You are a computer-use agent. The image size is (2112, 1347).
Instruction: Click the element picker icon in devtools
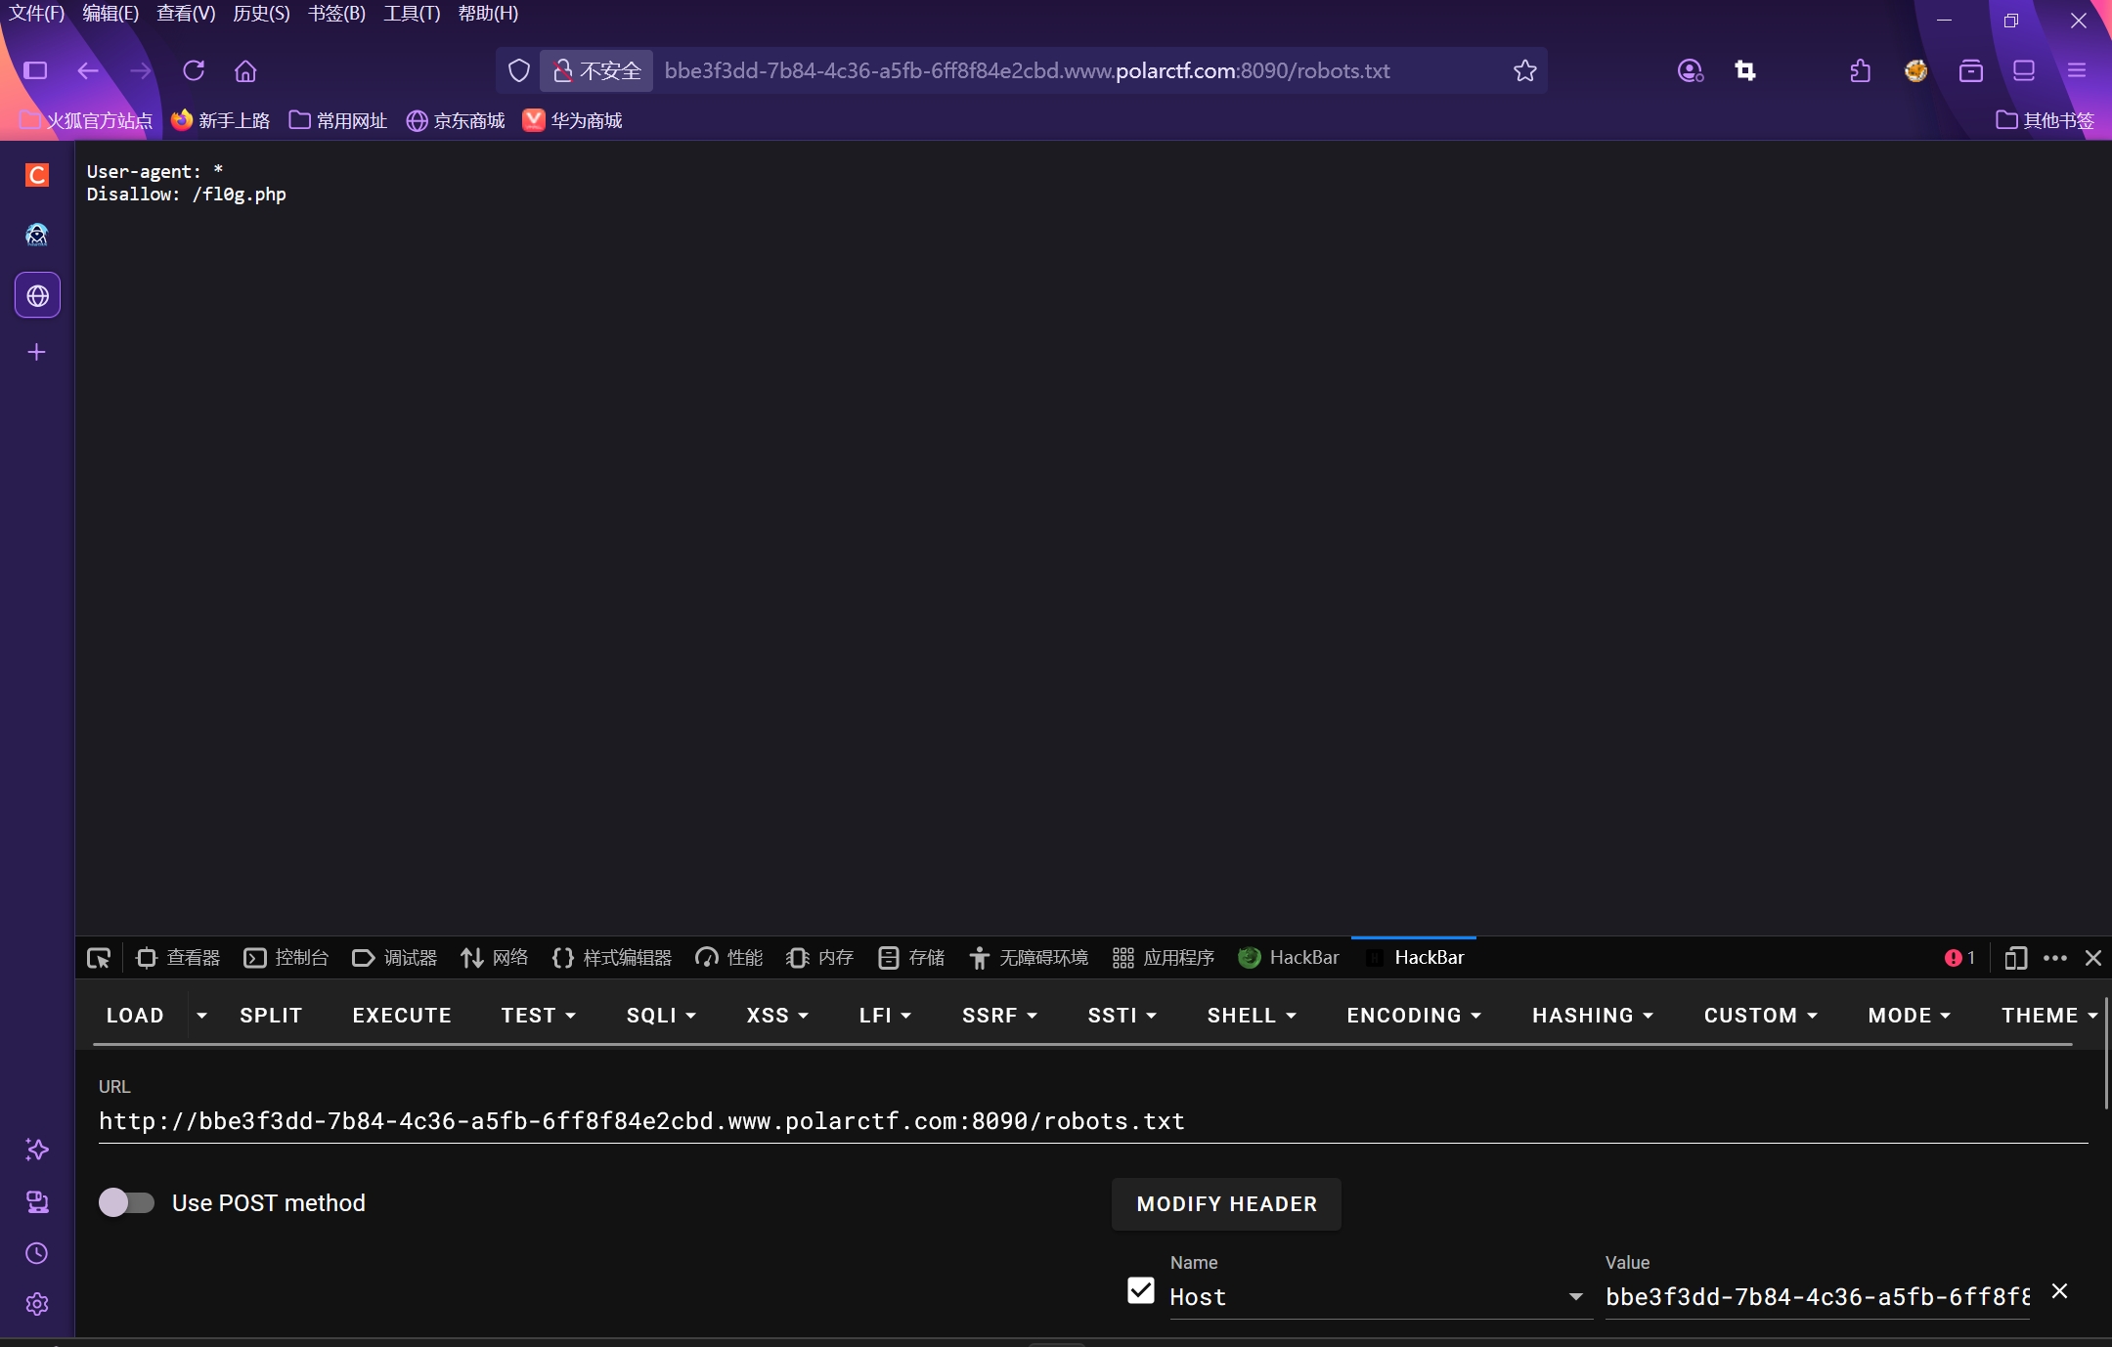99,958
